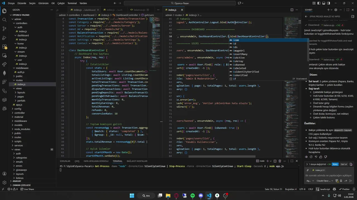This screenshot has height=200, width=357.
Task: Attach context with the paperclip icon
Action: 308,170
